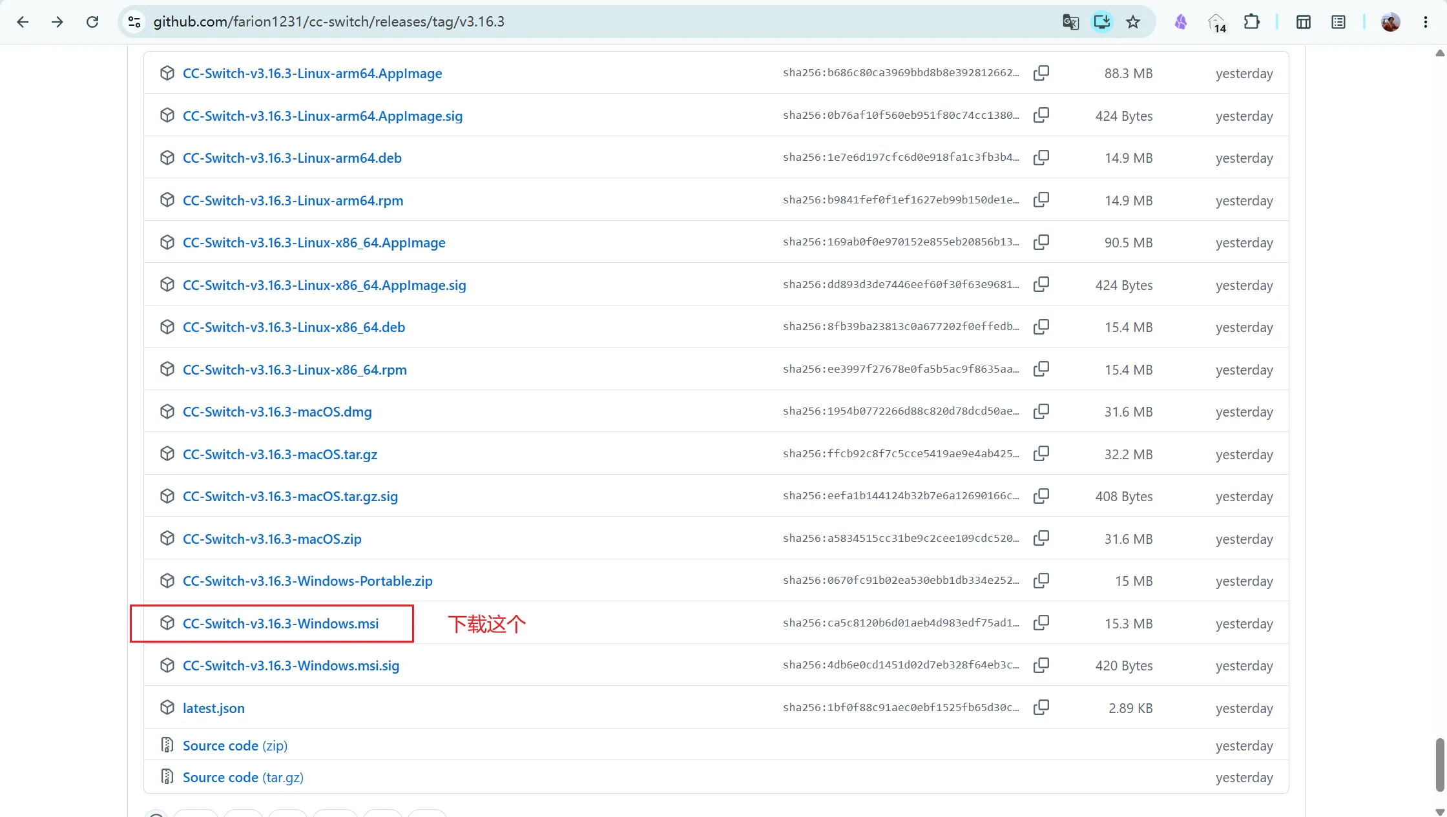The image size is (1447, 817).
Task: Download CC-Switch-v3.16.3-Linux-arm64.AppImage.sig
Action: tap(322, 116)
